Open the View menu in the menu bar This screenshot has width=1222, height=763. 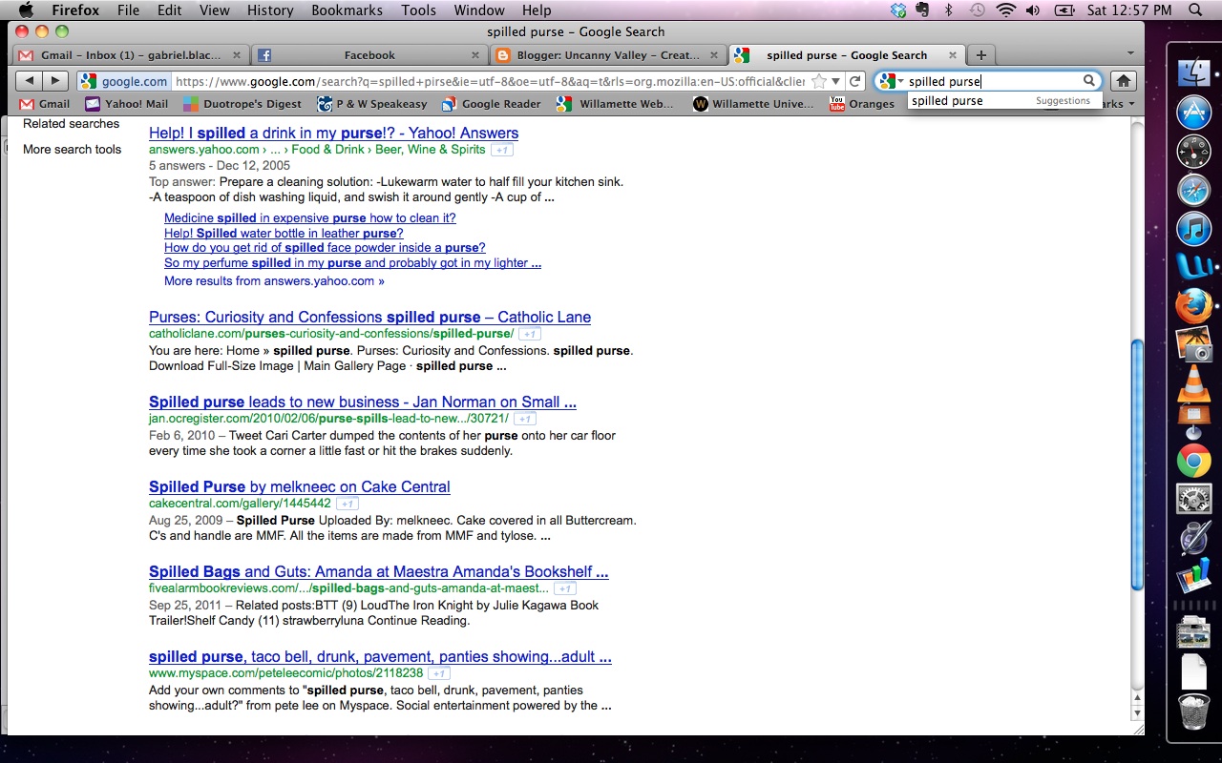click(214, 10)
